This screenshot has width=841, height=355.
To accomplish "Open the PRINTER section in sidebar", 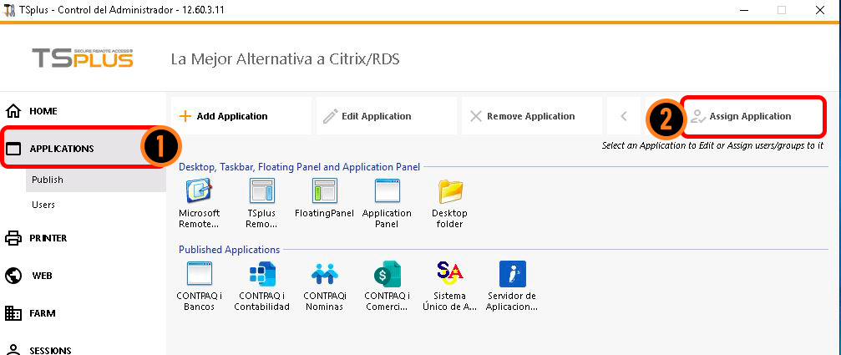I will pyautogui.click(x=48, y=238).
